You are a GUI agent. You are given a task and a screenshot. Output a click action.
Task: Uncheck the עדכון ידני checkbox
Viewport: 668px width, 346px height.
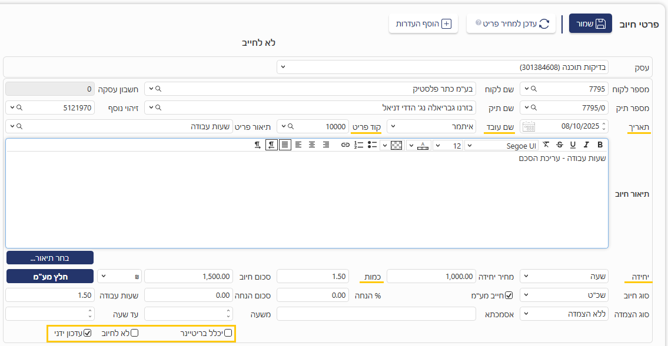tap(88, 333)
